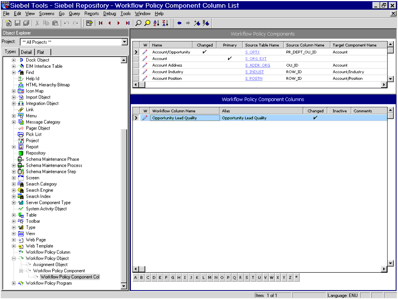Go to next record icon
398x299 pixels.
pos(118,23)
